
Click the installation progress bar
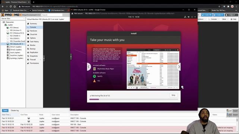pos(134,99)
